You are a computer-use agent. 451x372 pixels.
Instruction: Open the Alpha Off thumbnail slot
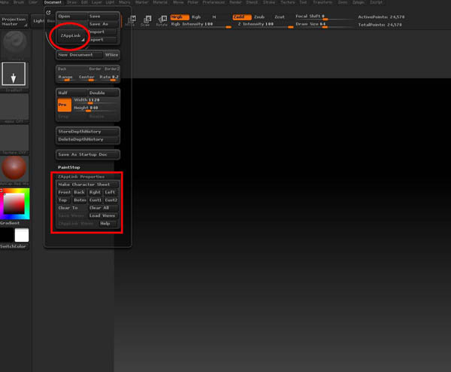point(14,107)
